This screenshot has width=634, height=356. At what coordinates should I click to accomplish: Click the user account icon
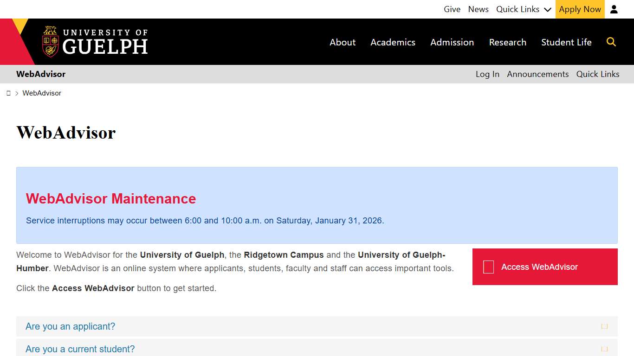(614, 9)
